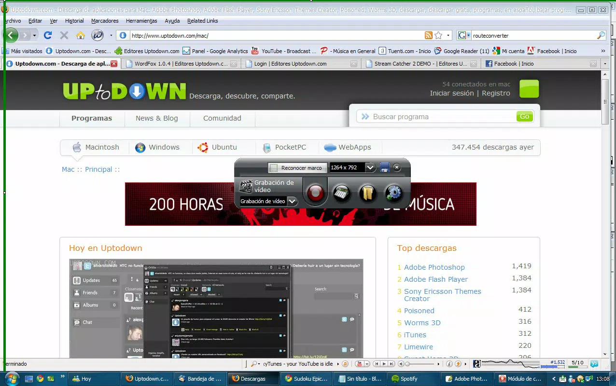
Task: Click the 200 horas de música banner
Action: (300, 204)
